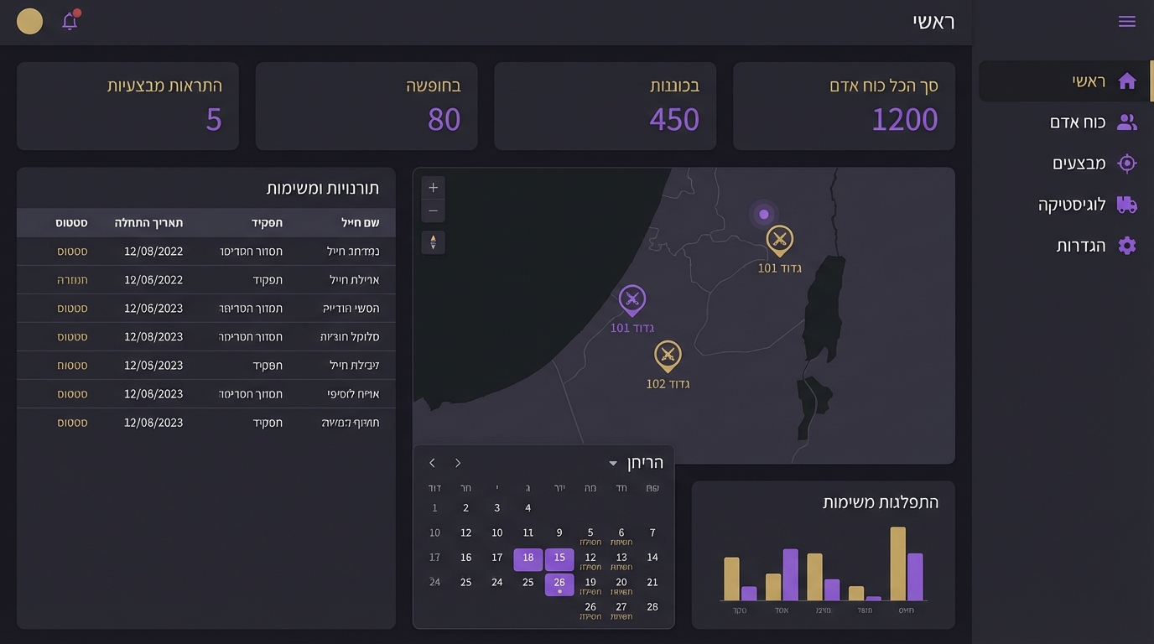1154x644 pixels.
Task: Open הגדרות via the gear icon
Action: (1126, 246)
